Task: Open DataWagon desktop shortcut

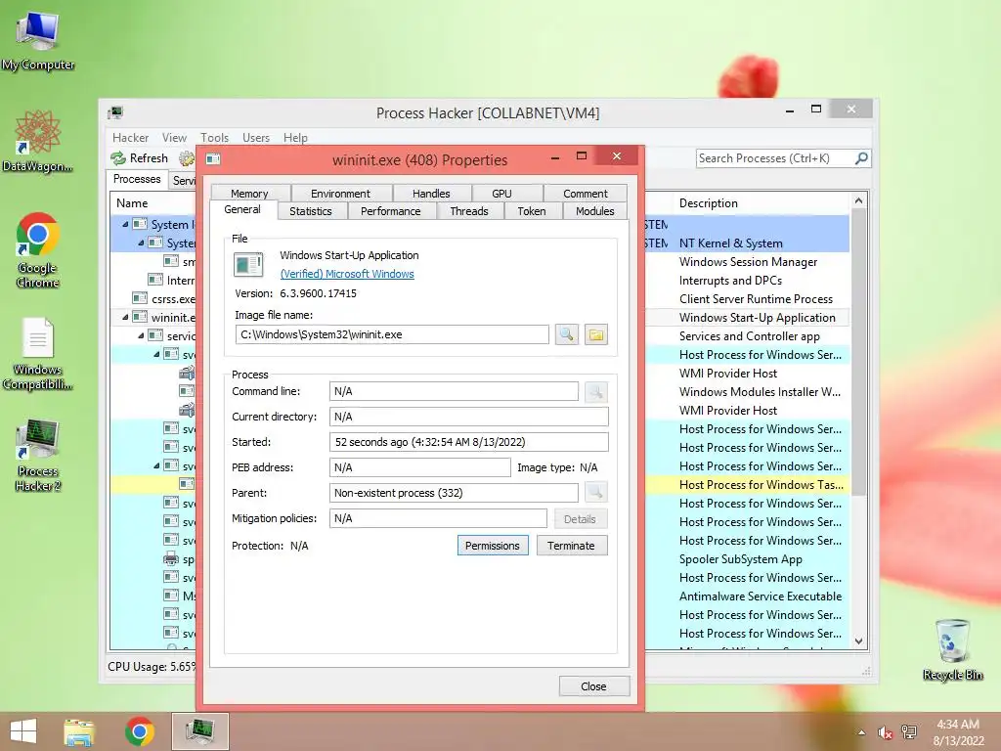Action: 38,141
